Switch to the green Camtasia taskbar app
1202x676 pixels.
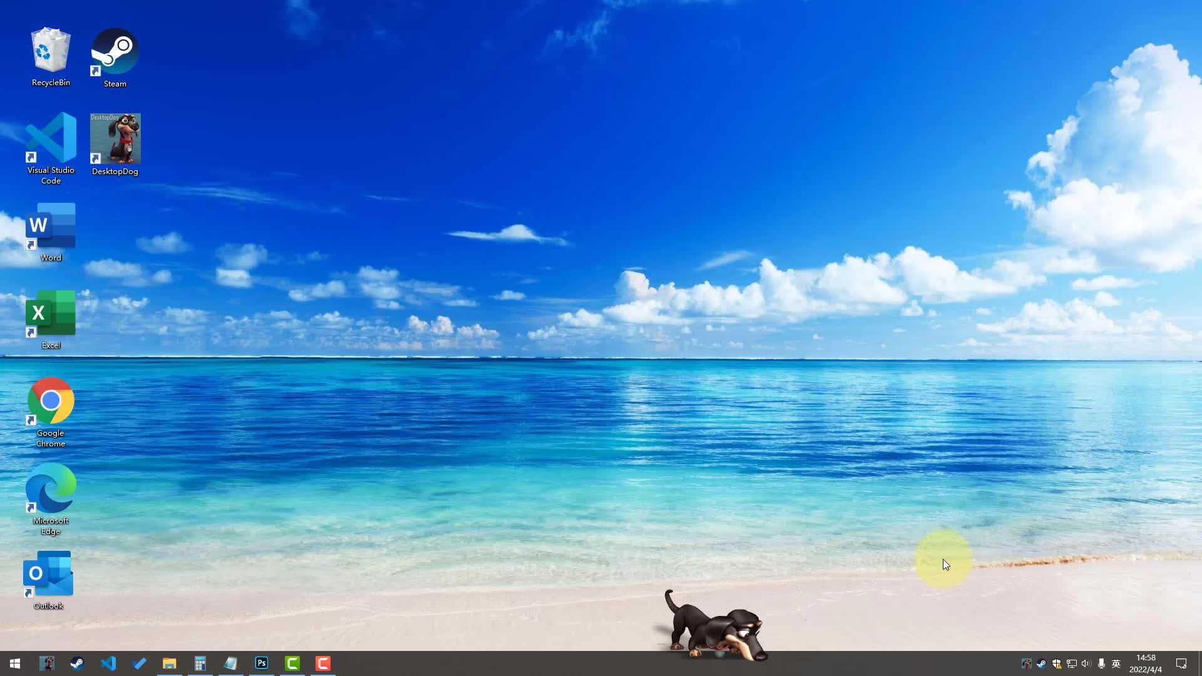[x=292, y=663]
